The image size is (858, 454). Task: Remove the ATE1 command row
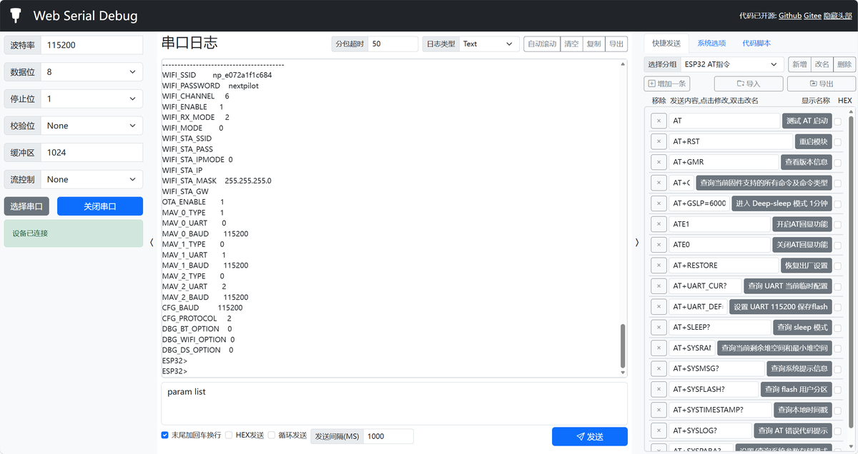coord(659,224)
